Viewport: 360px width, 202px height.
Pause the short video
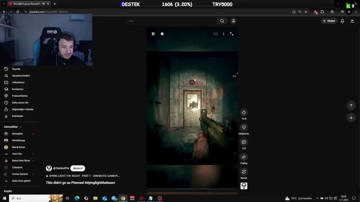click(153, 34)
